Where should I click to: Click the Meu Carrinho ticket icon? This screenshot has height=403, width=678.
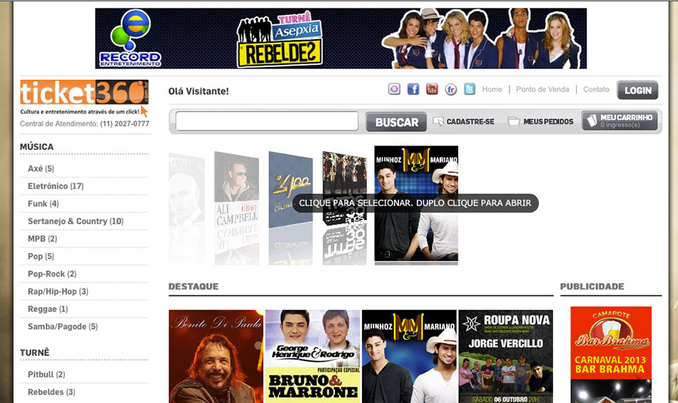point(592,121)
